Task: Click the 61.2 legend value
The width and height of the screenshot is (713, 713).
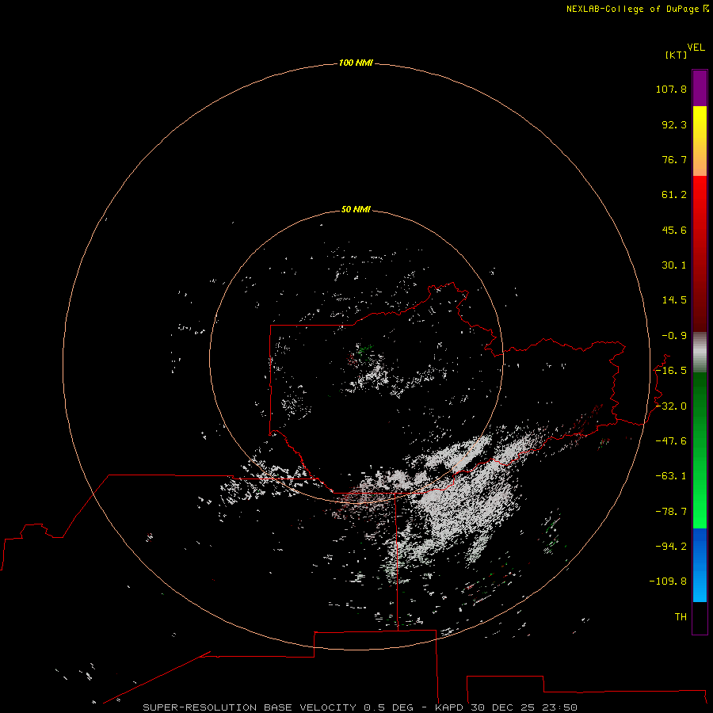Action: 674,195
